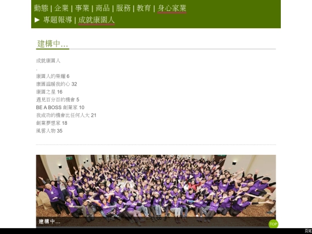Open the 康園之星 16 category
The image size is (312, 234).
[49, 92]
